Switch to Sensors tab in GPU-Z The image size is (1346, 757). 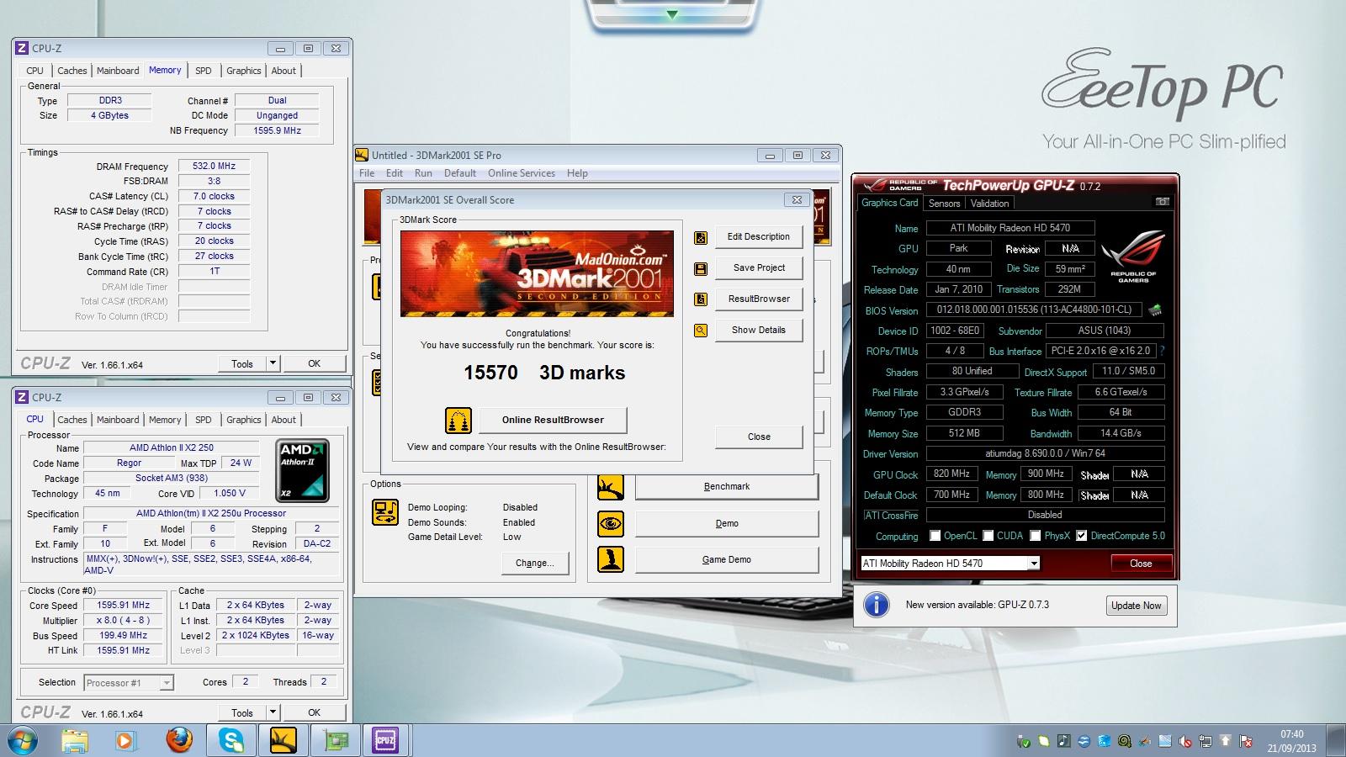(944, 204)
